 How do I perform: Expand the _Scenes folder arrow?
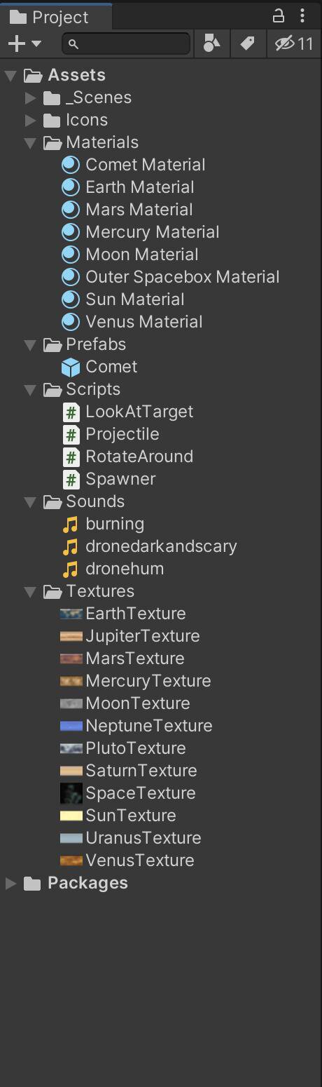30,97
